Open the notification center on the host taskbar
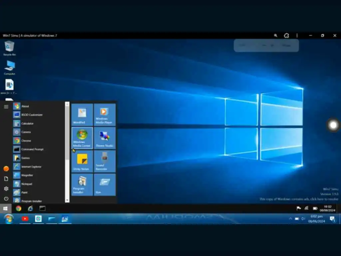 click(x=332, y=219)
